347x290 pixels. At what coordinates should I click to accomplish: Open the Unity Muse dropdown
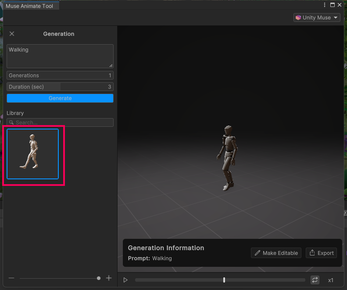click(317, 17)
